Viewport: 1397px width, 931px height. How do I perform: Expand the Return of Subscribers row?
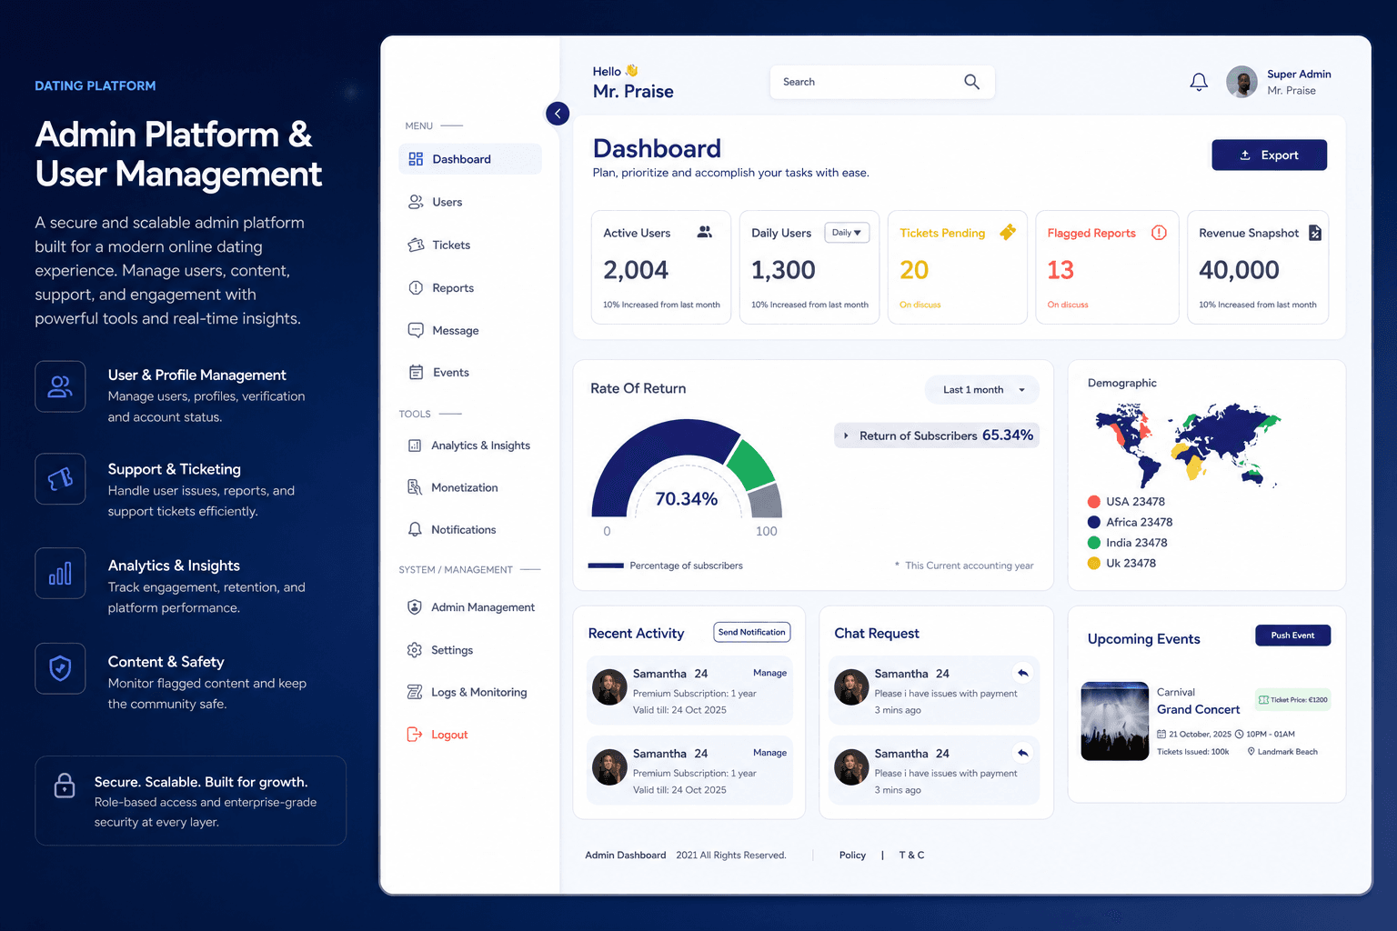937,435
